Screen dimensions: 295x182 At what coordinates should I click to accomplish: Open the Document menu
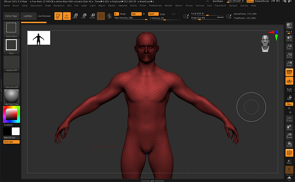point(36,6)
